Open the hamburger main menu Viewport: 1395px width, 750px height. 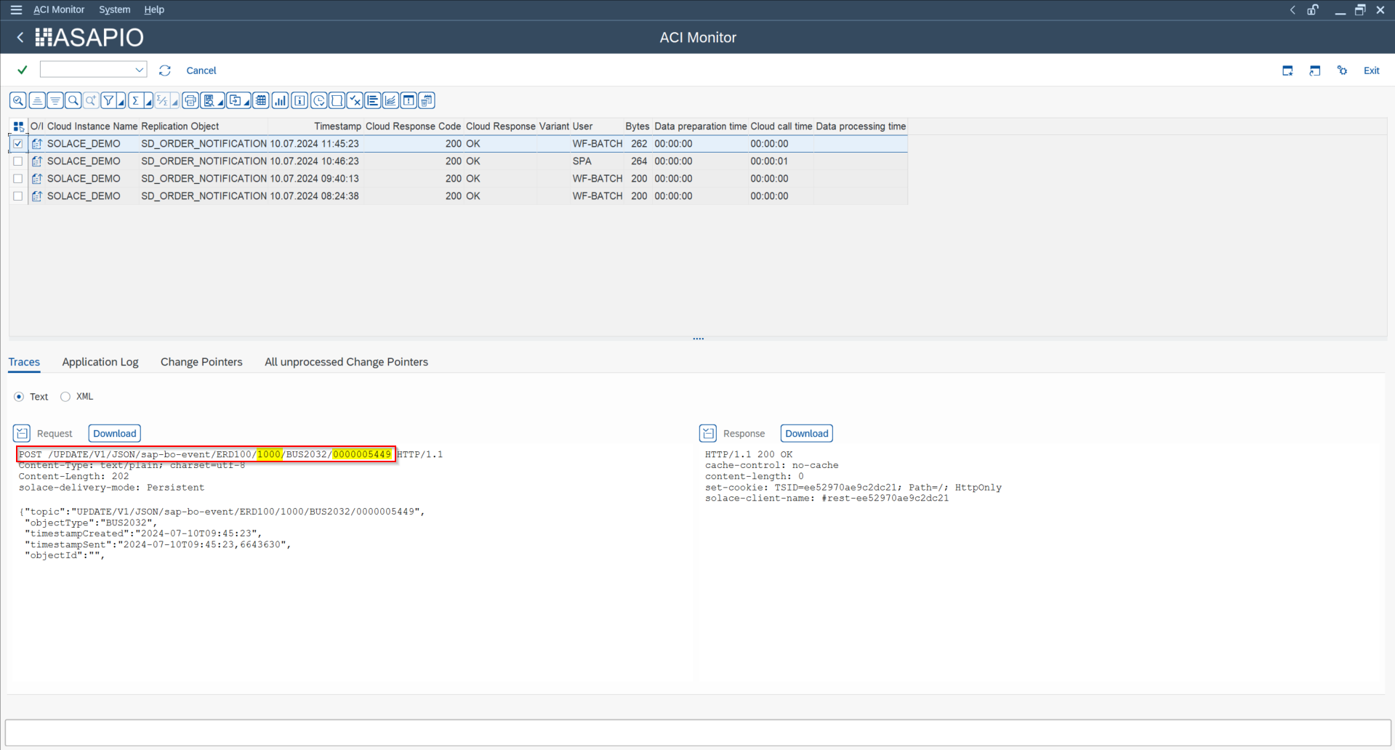16,9
